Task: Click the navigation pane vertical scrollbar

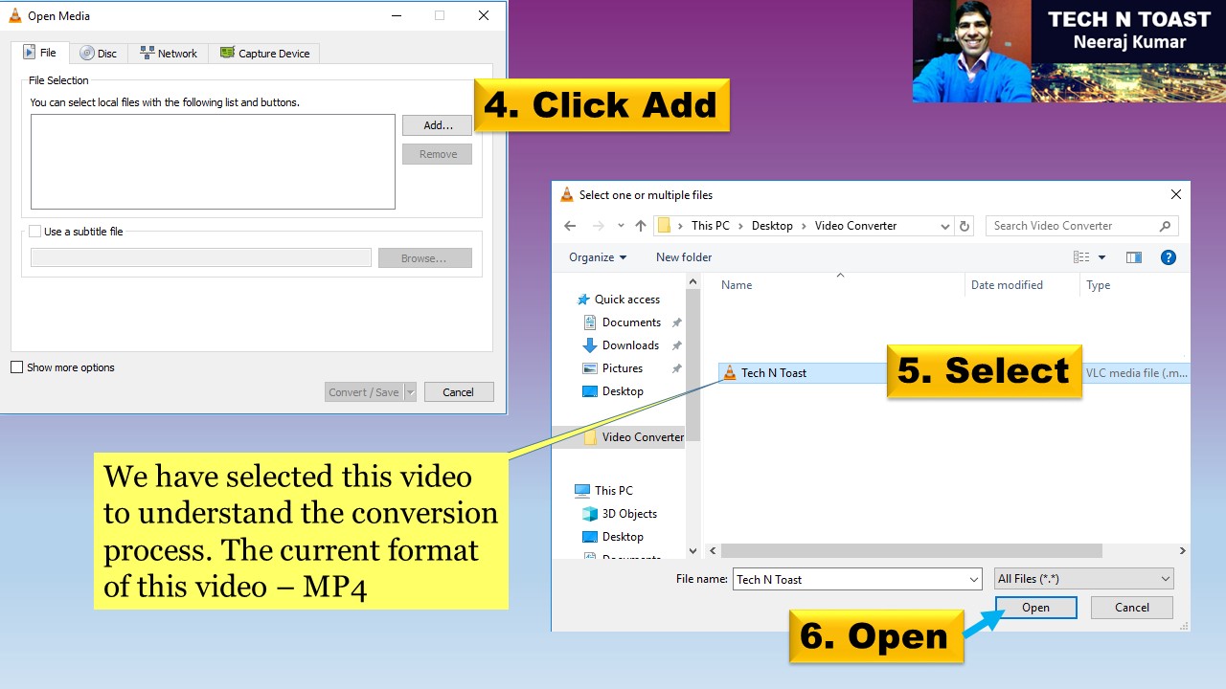Action: tap(693, 365)
